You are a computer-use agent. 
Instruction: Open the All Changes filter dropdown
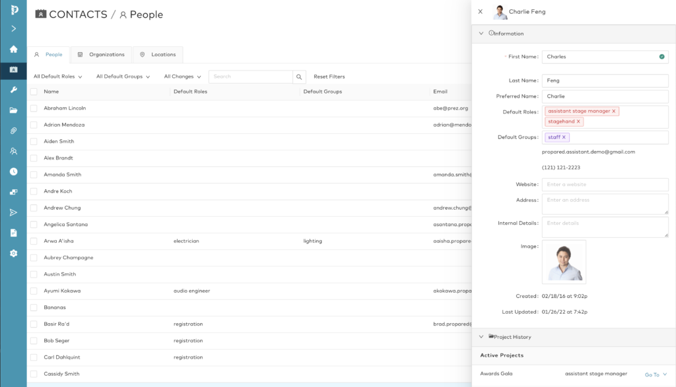182,76
